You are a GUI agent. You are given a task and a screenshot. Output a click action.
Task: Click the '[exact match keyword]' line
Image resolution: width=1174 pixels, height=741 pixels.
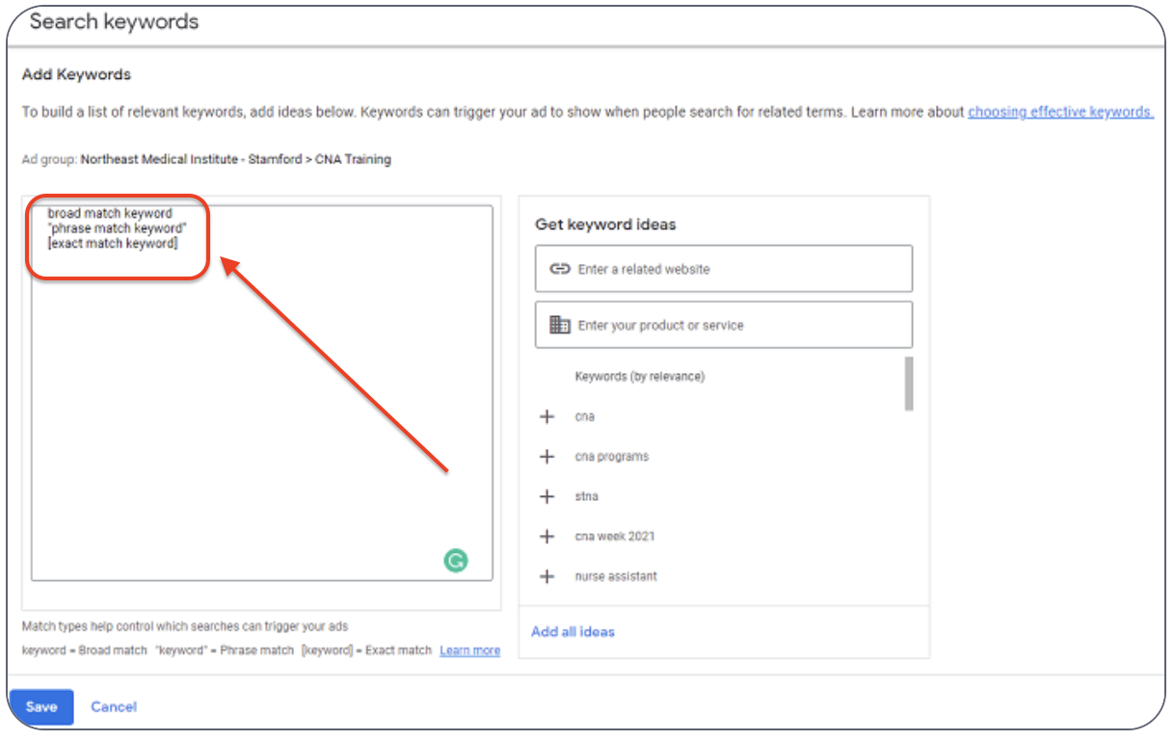tap(113, 244)
